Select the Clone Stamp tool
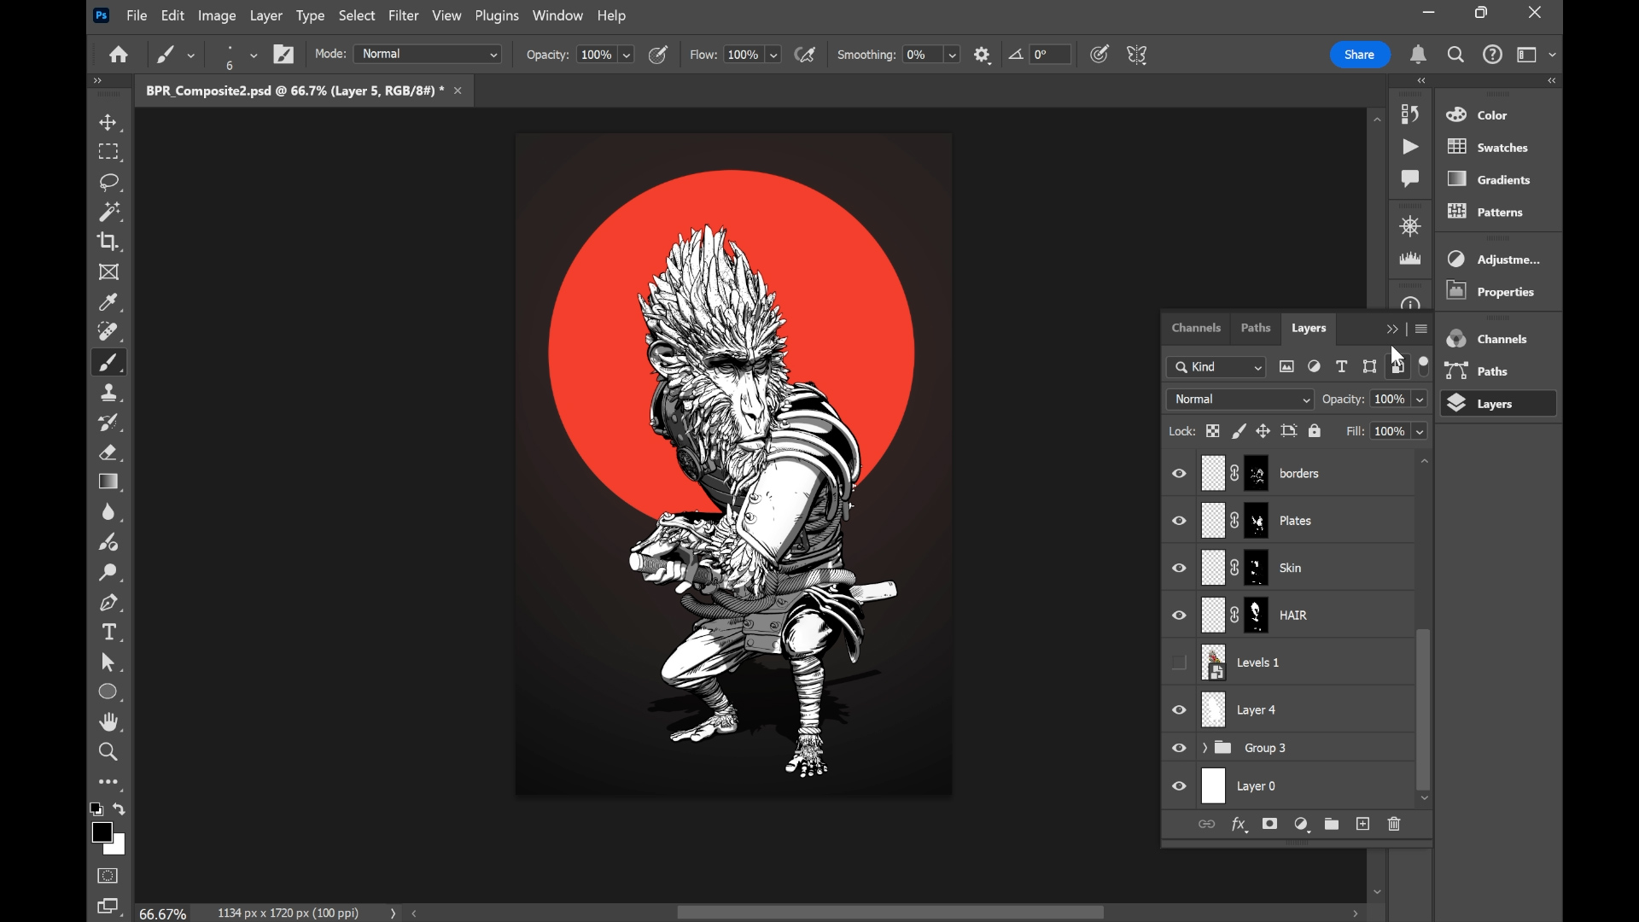1639x922 pixels. [x=108, y=393]
